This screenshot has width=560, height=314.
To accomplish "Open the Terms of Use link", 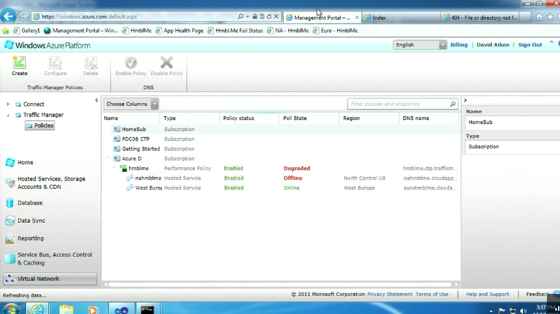I will coord(432,294).
